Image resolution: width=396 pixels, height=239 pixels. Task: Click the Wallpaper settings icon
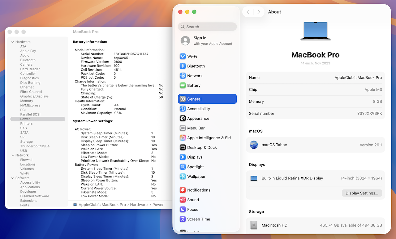(183, 176)
